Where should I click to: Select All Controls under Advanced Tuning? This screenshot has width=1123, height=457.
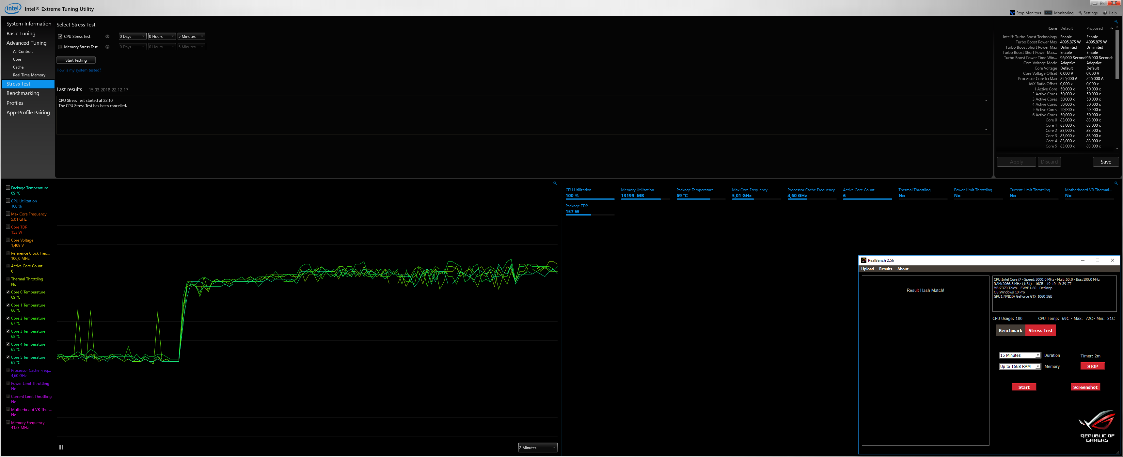[23, 52]
